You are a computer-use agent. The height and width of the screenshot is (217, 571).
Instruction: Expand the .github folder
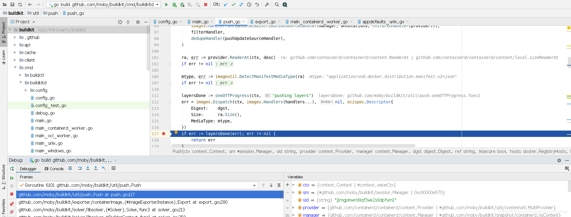pos(15,37)
